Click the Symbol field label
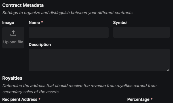The width and height of the screenshot is (173, 103). pyautogui.click(x=120, y=23)
